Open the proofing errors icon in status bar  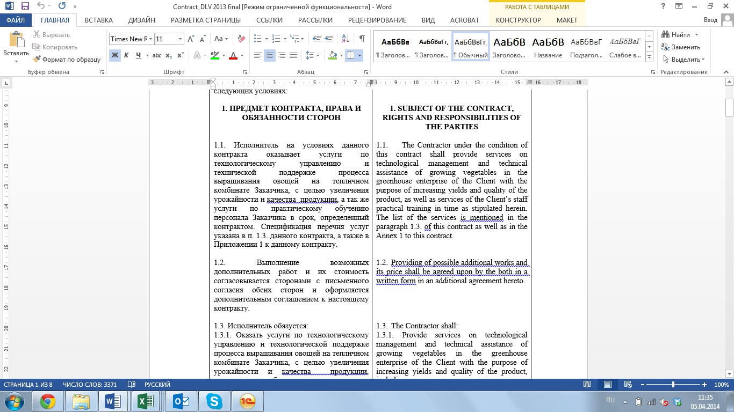[132, 385]
